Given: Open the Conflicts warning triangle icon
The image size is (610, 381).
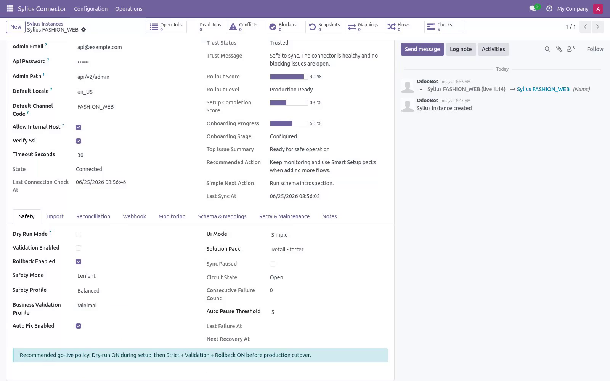Looking at the screenshot, I should (x=233, y=27).
